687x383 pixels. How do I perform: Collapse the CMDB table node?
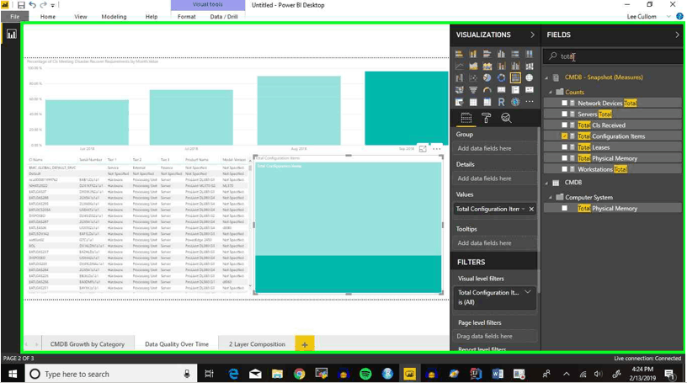pyautogui.click(x=546, y=183)
